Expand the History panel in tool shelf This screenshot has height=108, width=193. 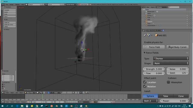[5, 29]
